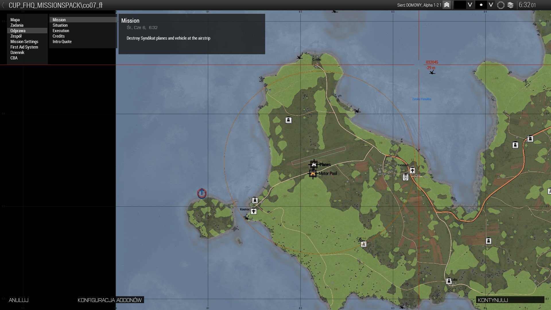The height and width of the screenshot is (310, 551).
Task: Select the Situation briefing entry
Action: pyautogui.click(x=60, y=25)
